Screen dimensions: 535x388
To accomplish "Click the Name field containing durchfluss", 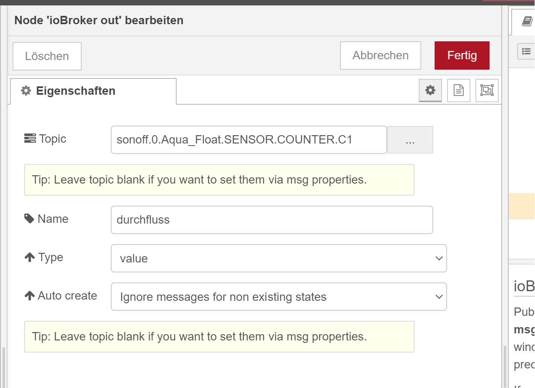I will tap(272, 220).
